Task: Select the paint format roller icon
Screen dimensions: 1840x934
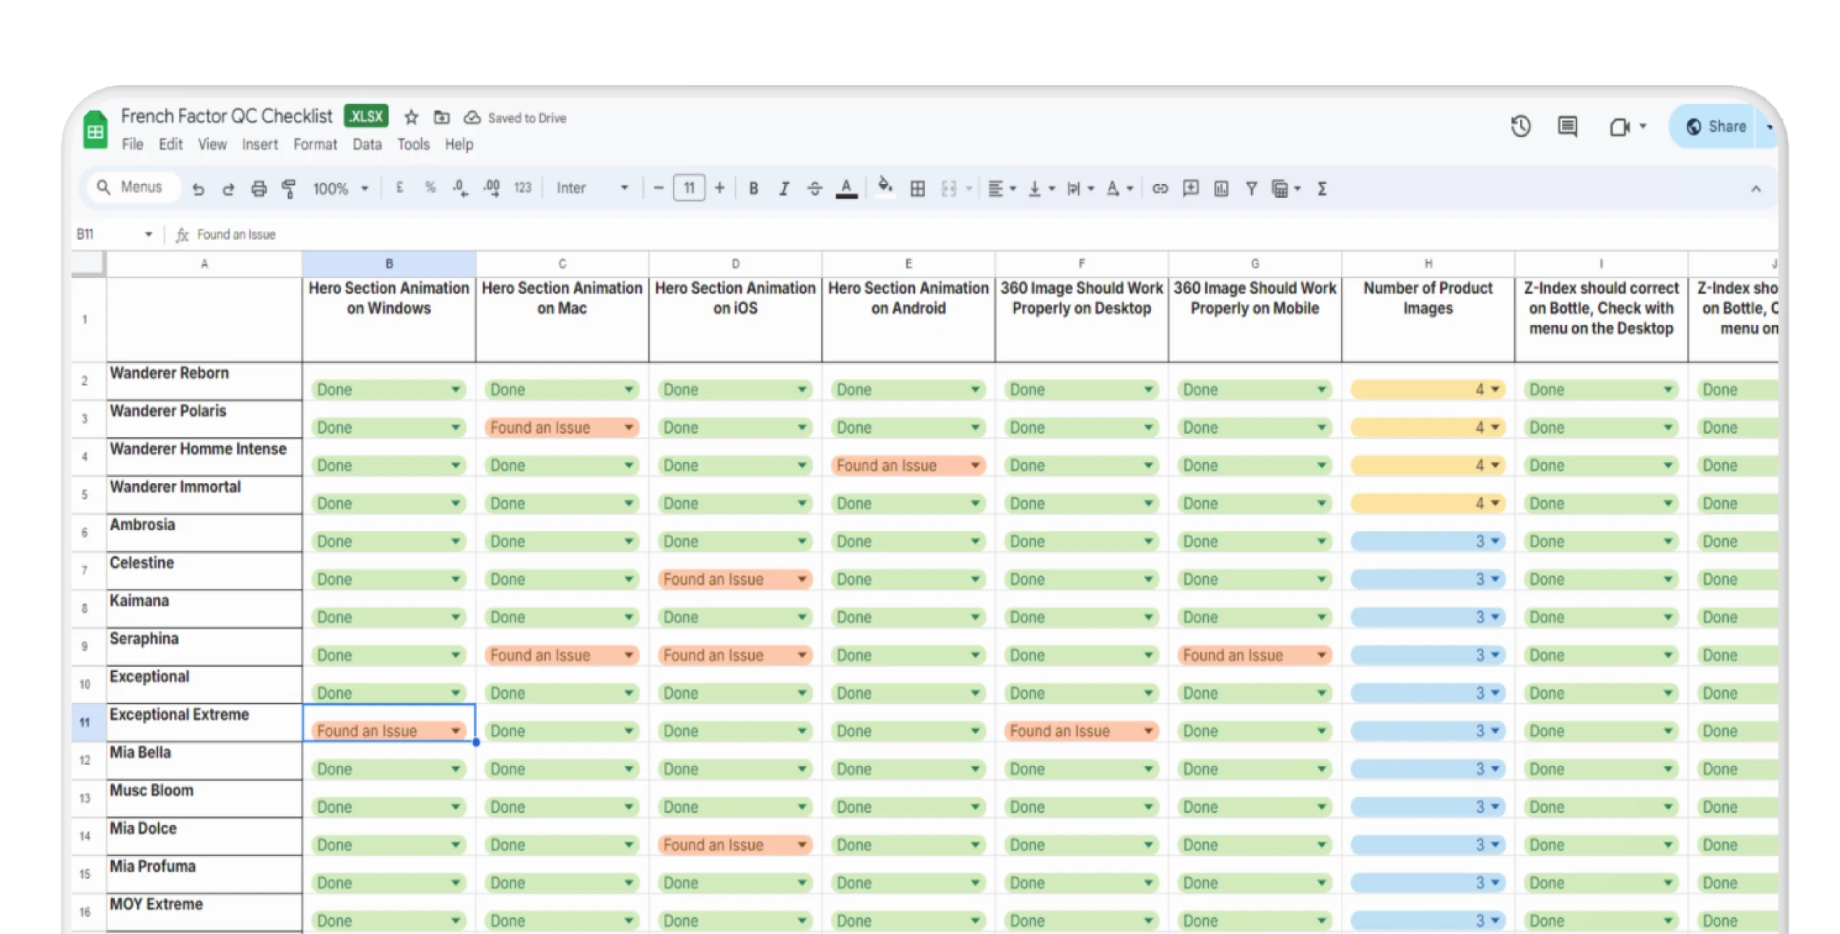Action: pos(289,189)
